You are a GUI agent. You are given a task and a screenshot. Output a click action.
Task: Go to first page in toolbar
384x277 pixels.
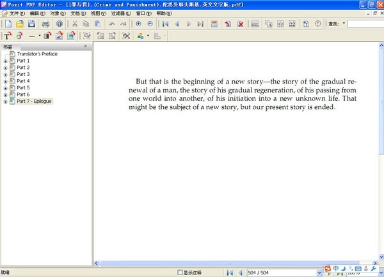tap(165, 24)
